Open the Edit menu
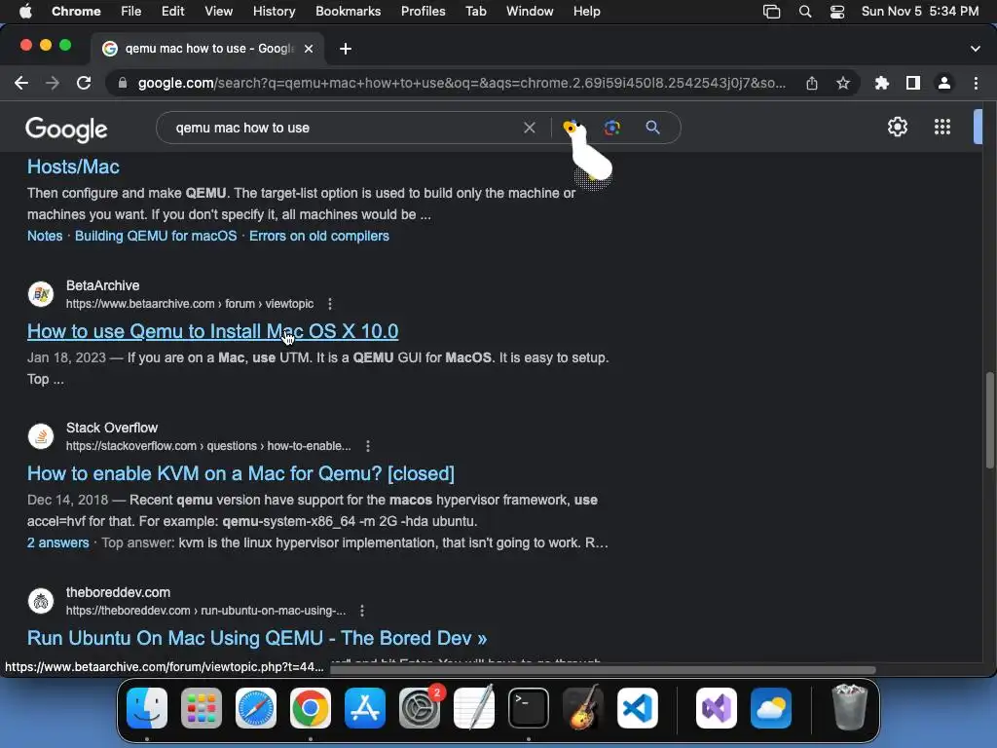The width and height of the screenshot is (997, 748). pos(172,12)
